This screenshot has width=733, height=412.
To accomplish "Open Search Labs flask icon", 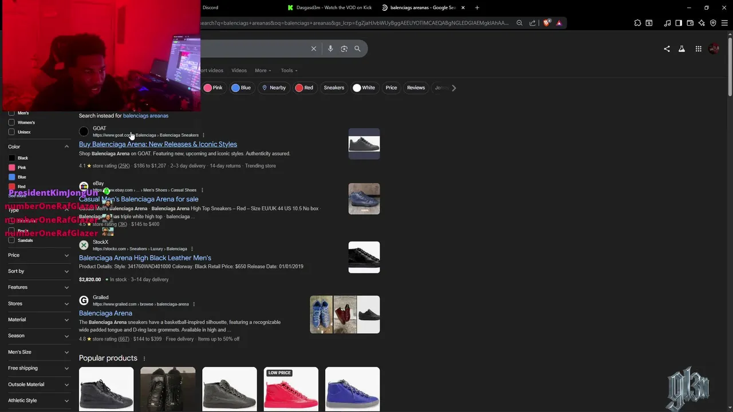I will pos(681,49).
